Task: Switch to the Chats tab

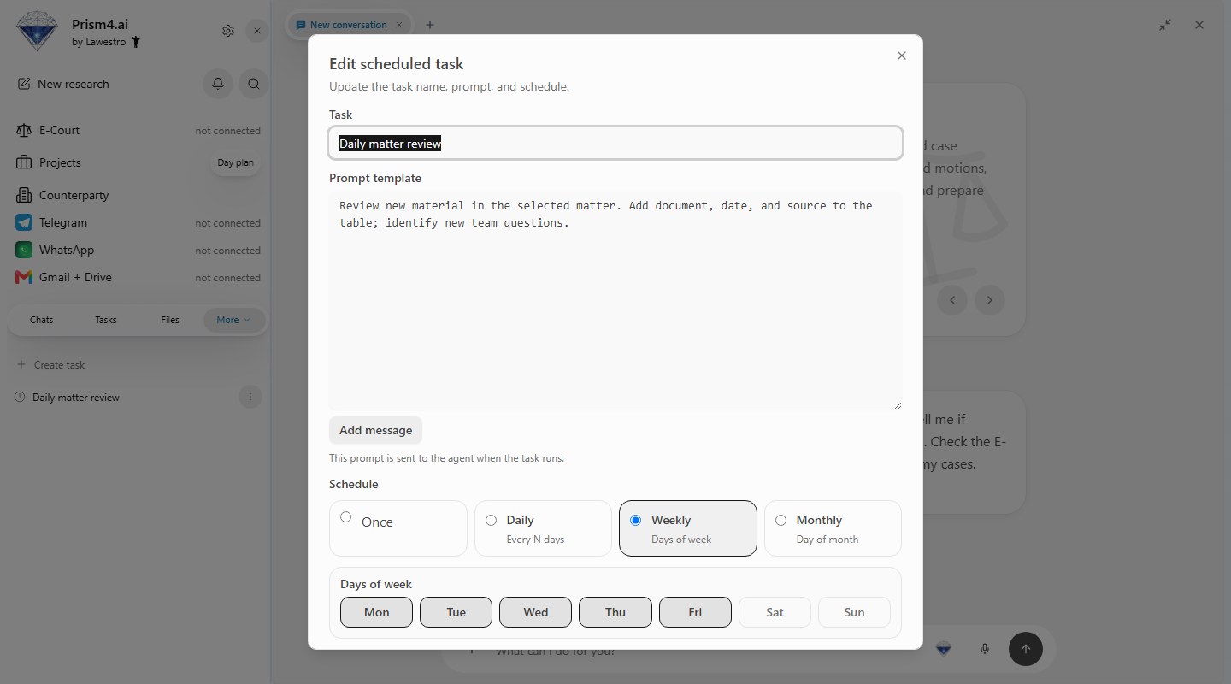Action: (41, 320)
